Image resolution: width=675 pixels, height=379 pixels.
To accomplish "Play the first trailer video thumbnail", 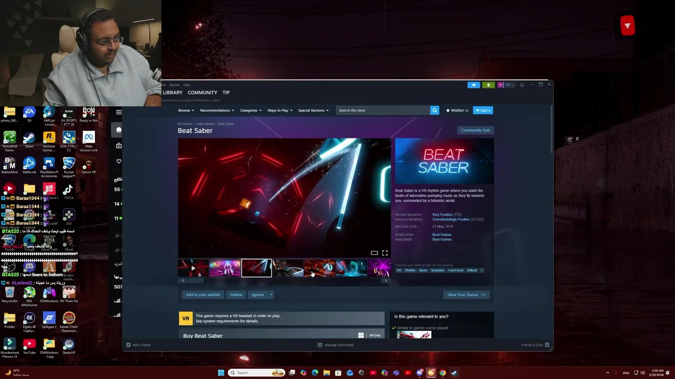I will click(x=193, y=268).
